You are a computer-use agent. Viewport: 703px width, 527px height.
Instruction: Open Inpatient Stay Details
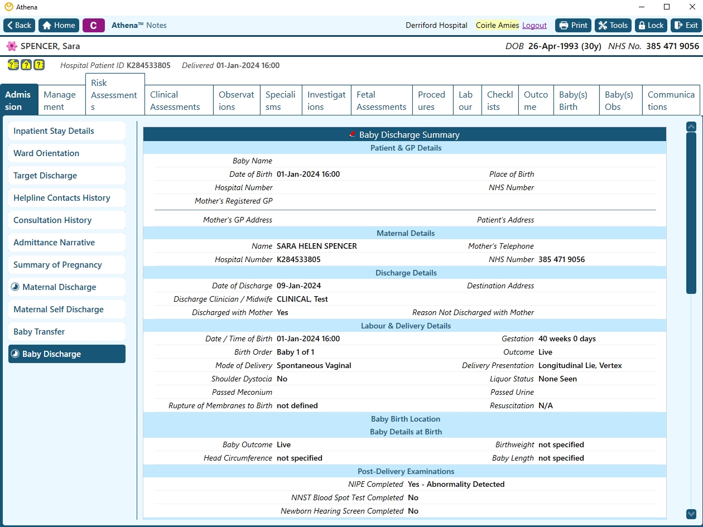click(67, 131)
